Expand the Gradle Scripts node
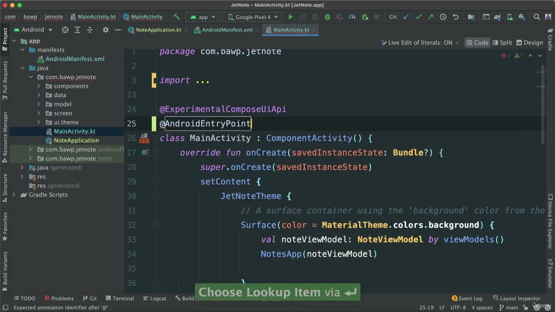The width and height of the screenshot is (555, 312). tap(14, 195)
